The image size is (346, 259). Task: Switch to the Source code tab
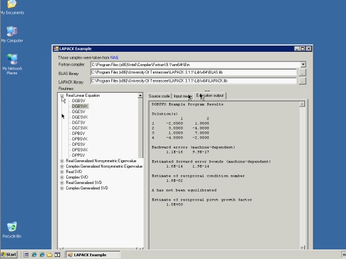[159, 96]
